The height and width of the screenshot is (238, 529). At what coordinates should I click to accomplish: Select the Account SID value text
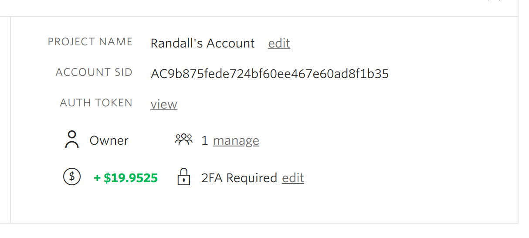[x=270, y=74]
